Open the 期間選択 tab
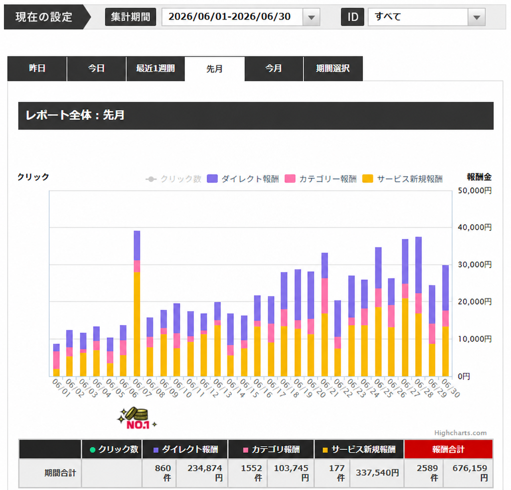The image size is (511, 490). pyautogui.click(x=333, y=69)
